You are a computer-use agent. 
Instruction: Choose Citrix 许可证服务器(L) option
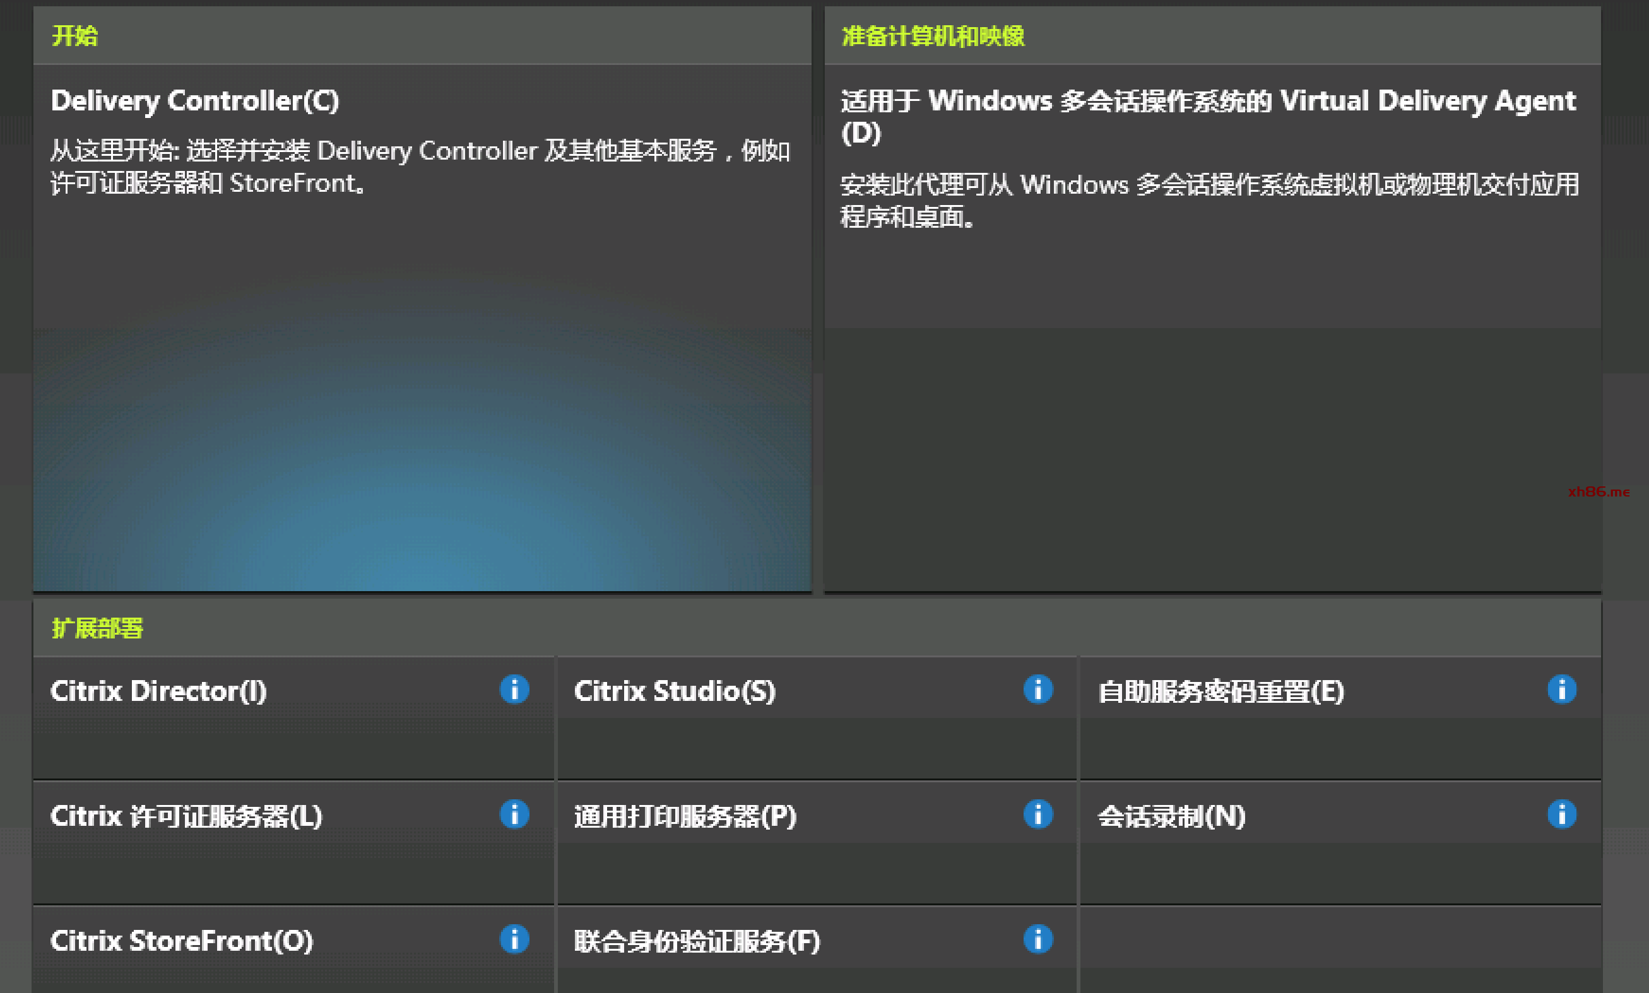pos(186,816)
